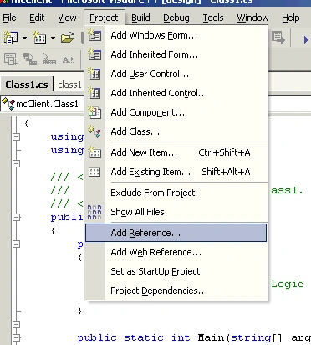Click 'public static int' in Main declaration

click(x=134, y=337)
